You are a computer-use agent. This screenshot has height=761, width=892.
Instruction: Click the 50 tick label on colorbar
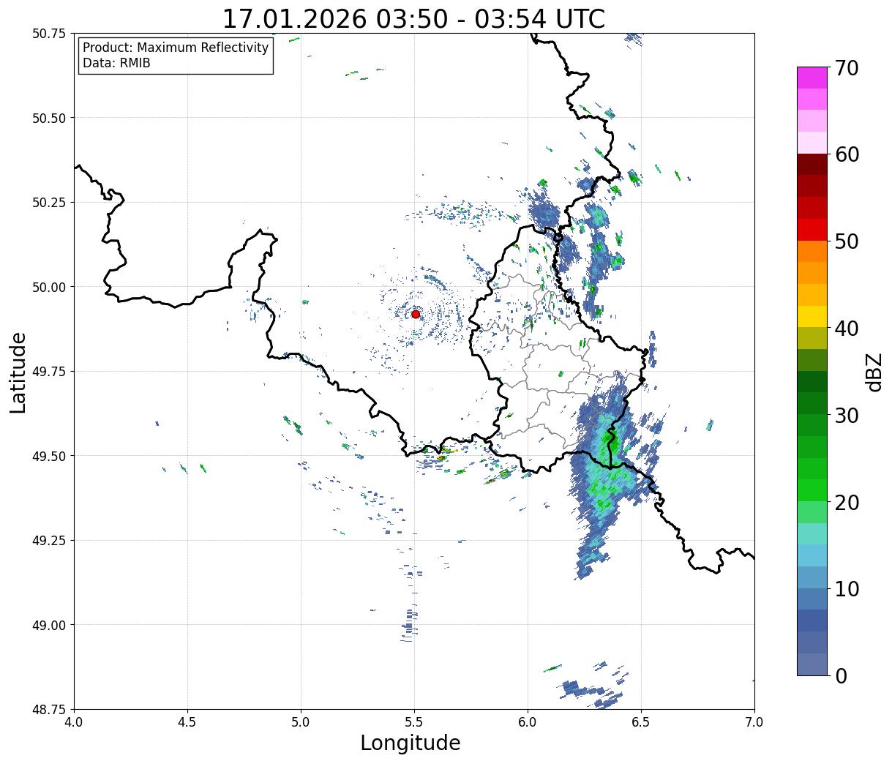tap(847, 241)
